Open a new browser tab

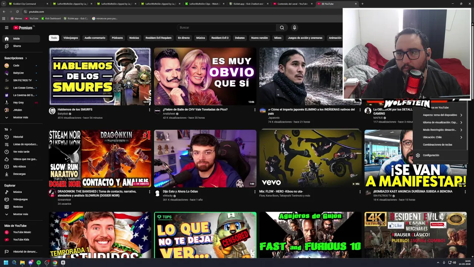point(362,4)
